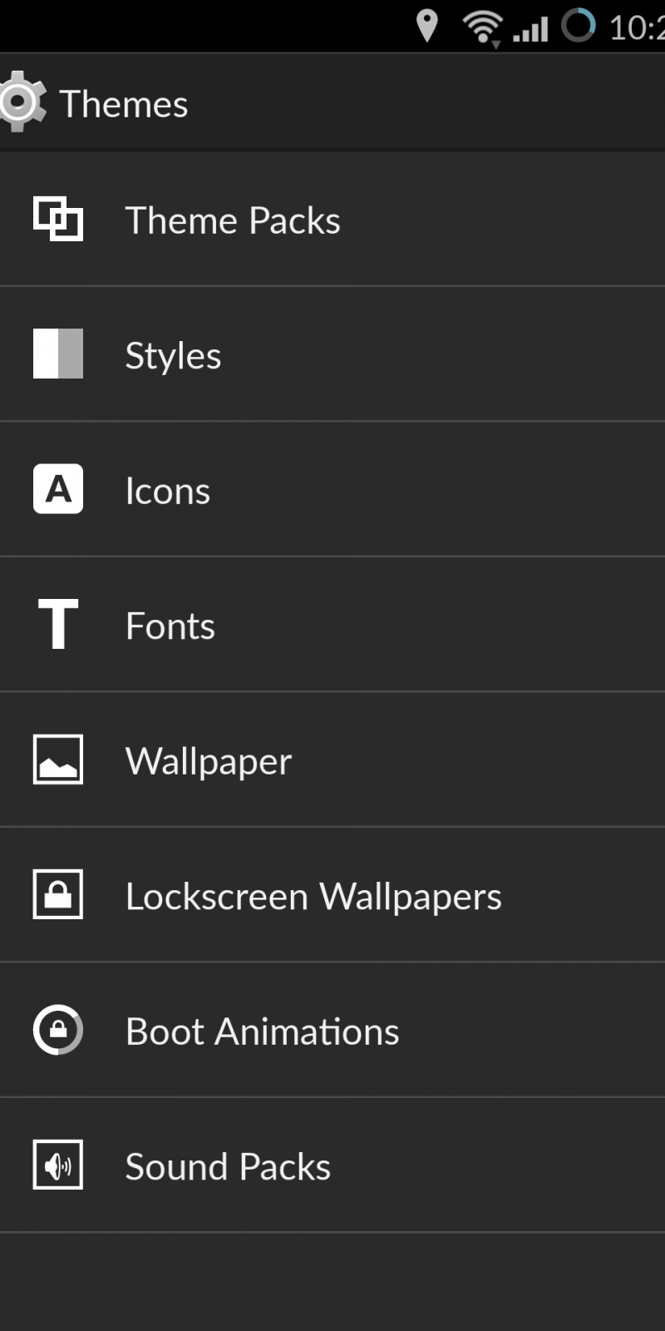This screenshot has height=1331, width=665.
Task: Choose the Fonts option
Action: point(170,626)
